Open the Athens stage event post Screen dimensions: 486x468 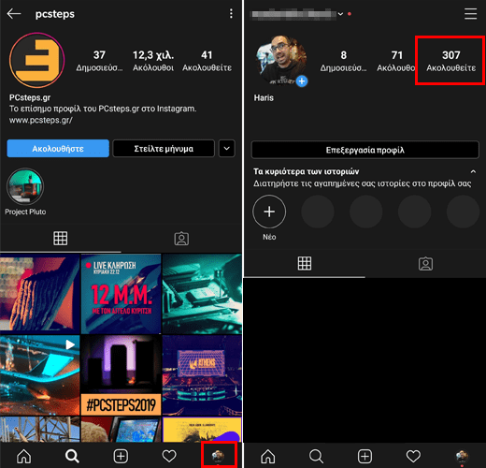coord(202,375)
